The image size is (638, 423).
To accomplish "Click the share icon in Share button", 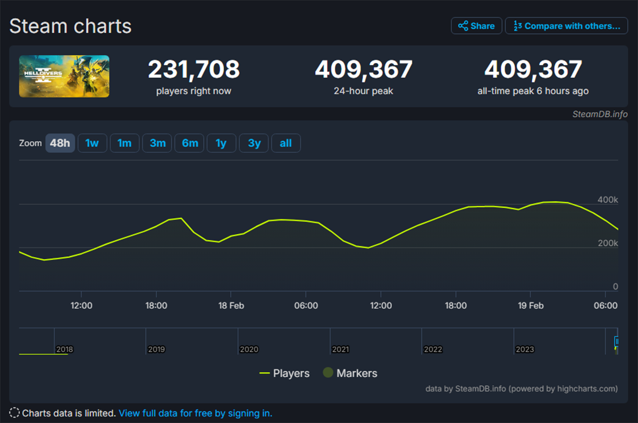I will click(463, 26).
